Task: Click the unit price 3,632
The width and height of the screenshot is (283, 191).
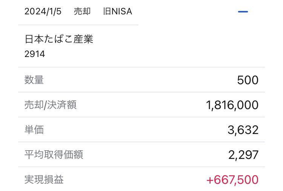Action: tap(243, 130)
